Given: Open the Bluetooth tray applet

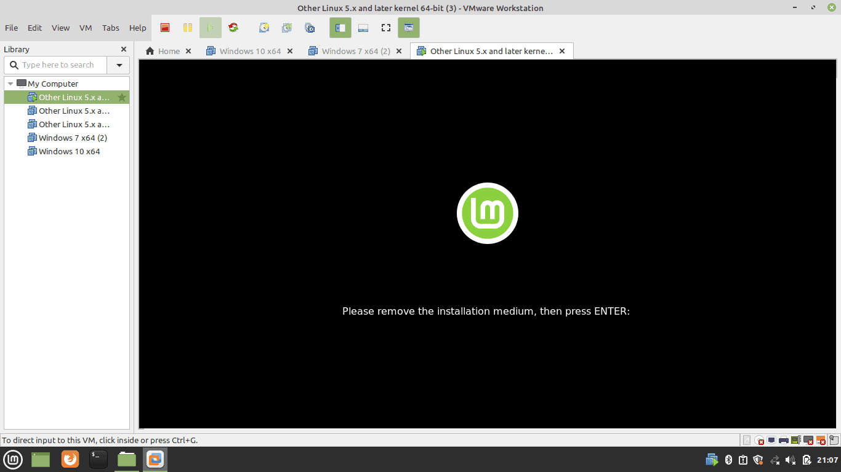Looking at the screenshot, I should [728, 460].
